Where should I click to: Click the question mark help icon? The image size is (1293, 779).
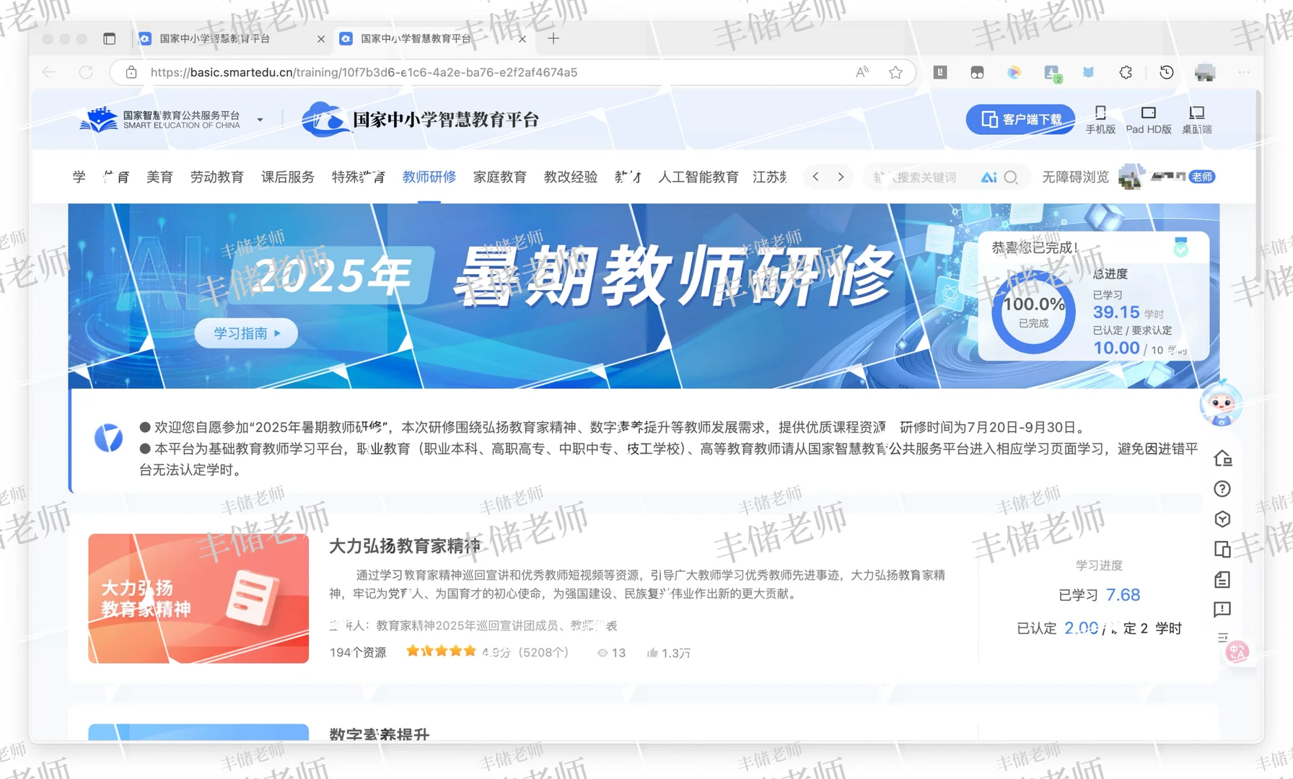(1222, 489)
